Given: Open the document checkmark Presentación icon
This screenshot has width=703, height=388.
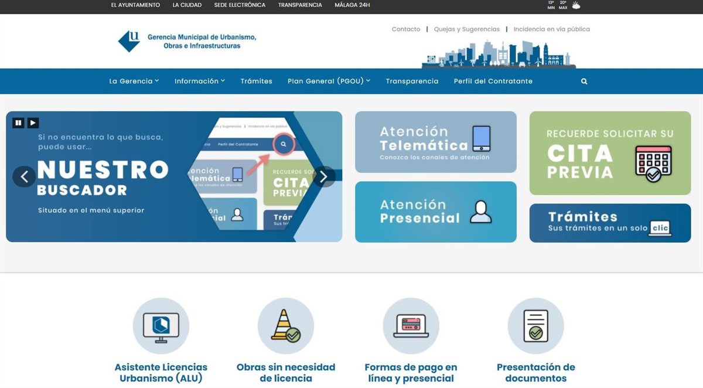Looking at the screenshot, I should 535,326.
